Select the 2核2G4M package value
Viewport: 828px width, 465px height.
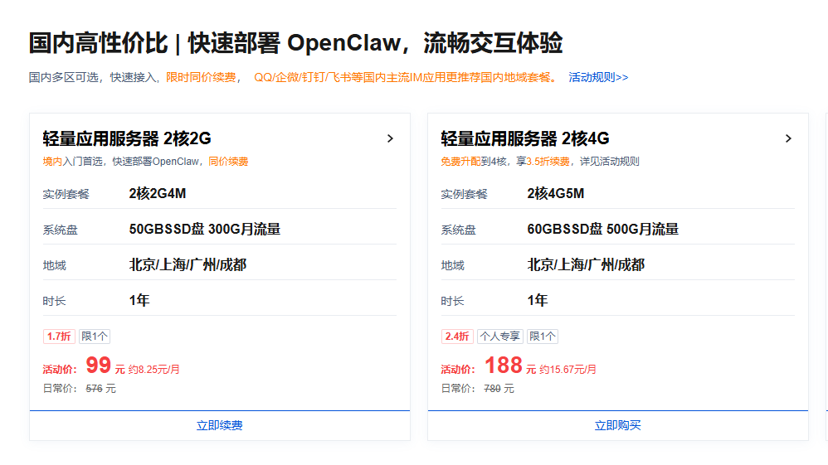click(x=158, y=194)
